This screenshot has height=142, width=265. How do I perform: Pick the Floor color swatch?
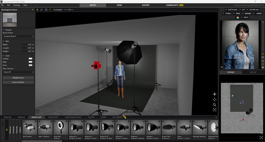pyautogui.click(x=30, y=65)
